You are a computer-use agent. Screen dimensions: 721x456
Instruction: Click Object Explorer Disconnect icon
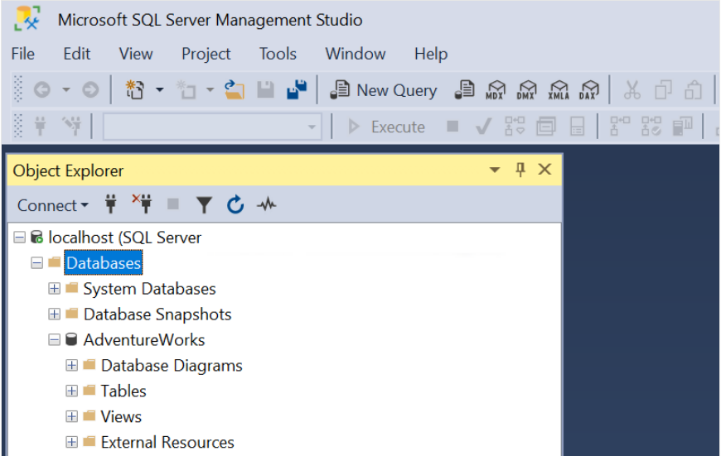pyautogui.click(x=142, y=204)
